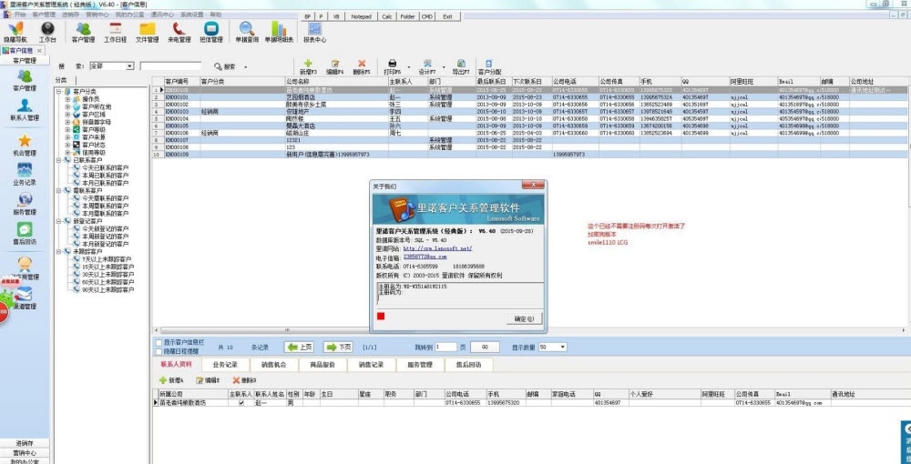Open 工作台 from the main toolbar

coord(47,33)
